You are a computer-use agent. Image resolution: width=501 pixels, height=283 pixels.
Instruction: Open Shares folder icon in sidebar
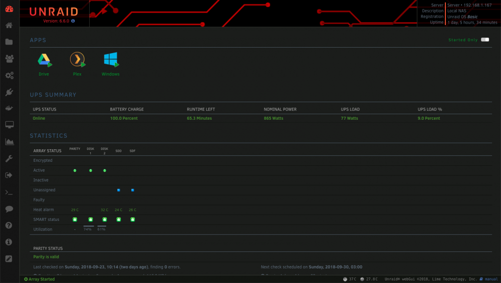9,42
